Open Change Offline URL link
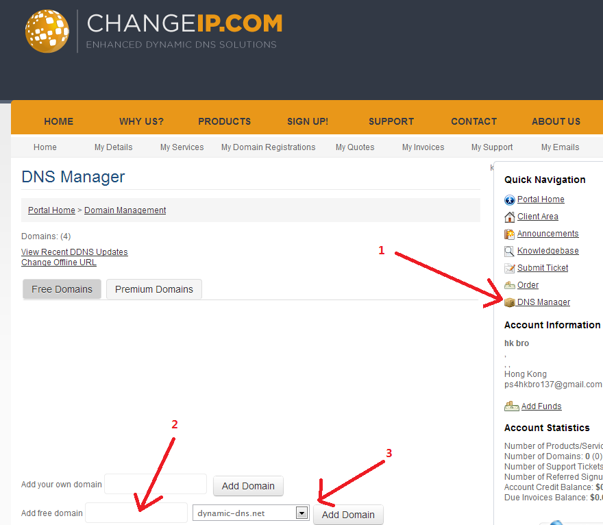603x525 pixels. coord(58,262)
